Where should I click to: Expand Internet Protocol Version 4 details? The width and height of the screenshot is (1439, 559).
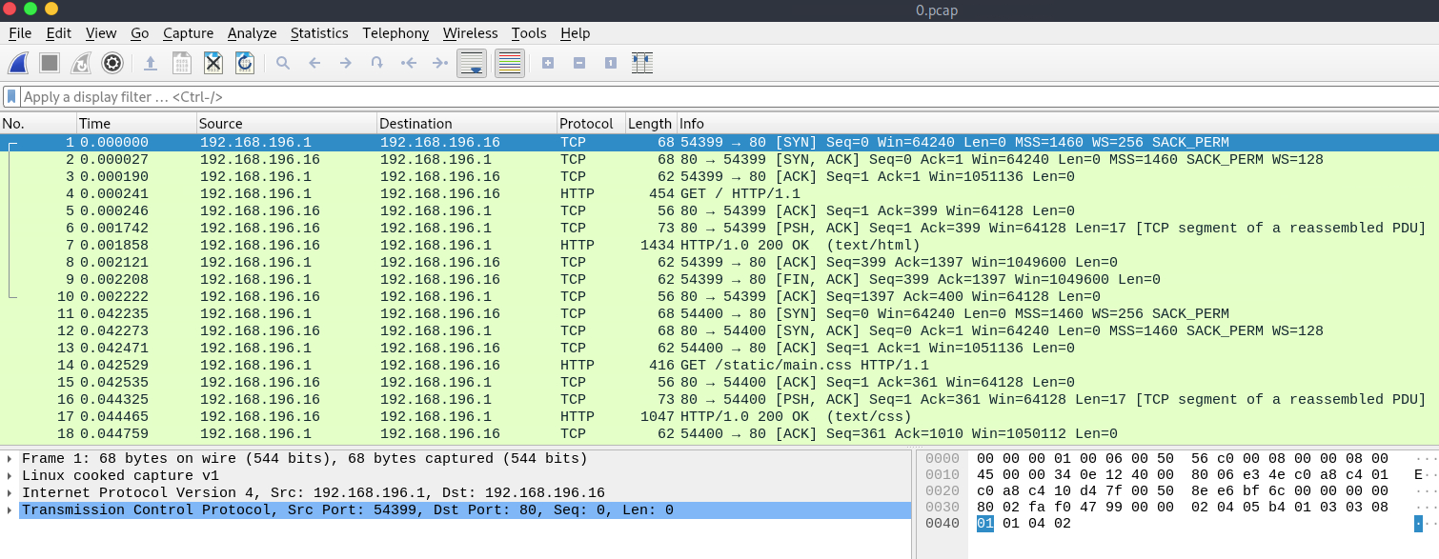(x=10, y=493)
